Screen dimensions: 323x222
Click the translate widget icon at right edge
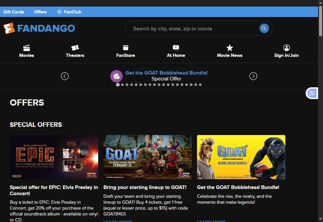pos(312,93)
